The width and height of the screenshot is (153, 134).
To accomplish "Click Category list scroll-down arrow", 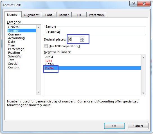I will click(39, 92).
